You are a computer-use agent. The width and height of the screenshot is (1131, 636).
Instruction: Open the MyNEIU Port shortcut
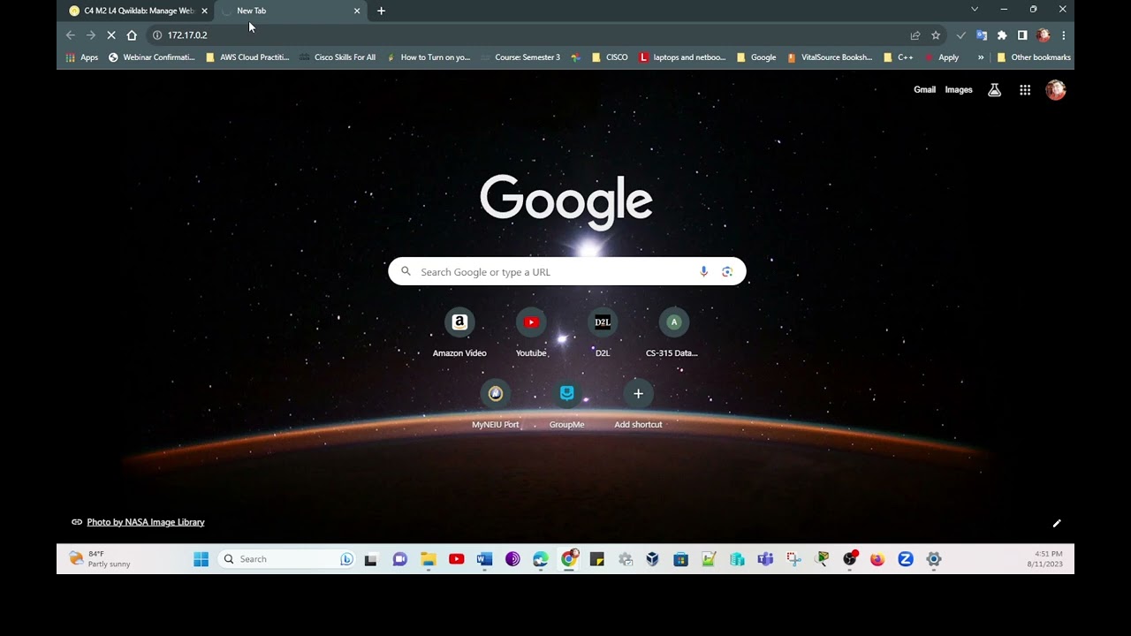(x=496, y=405)
